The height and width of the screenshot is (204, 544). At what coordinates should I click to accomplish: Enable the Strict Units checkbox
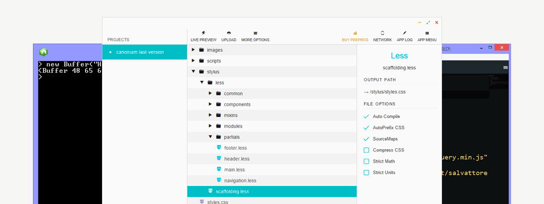point(367,173)
